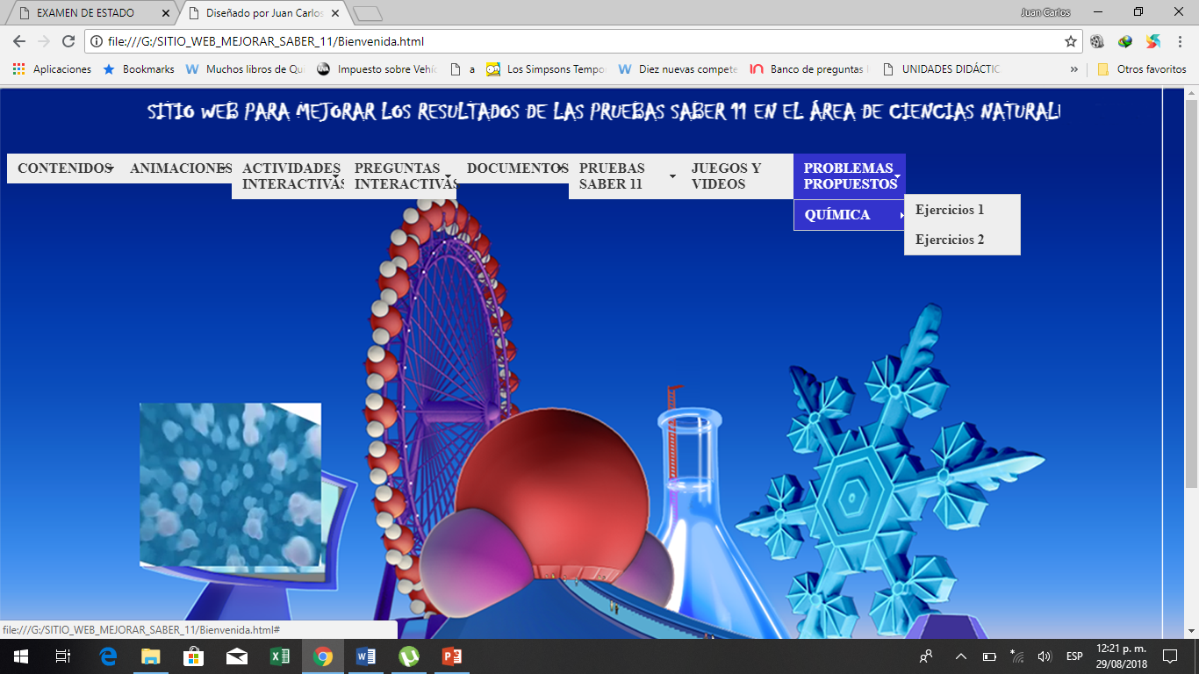
Task: Open the Windows Start menu
Action: click(x=20, y=656)
